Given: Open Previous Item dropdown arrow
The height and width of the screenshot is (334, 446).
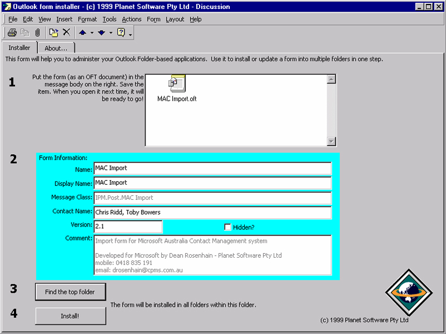Looking at the screenshot, I should 92,33.
